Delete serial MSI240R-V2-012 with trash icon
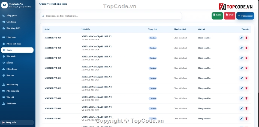 pyautogui.click(x=246, y=68)
